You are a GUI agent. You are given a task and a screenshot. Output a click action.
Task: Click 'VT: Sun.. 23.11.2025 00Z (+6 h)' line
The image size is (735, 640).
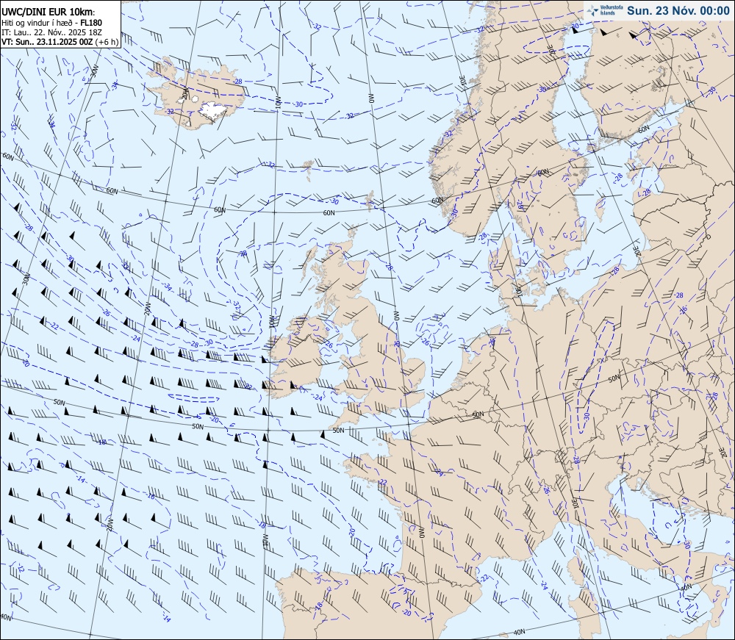(x=60, y=42)
